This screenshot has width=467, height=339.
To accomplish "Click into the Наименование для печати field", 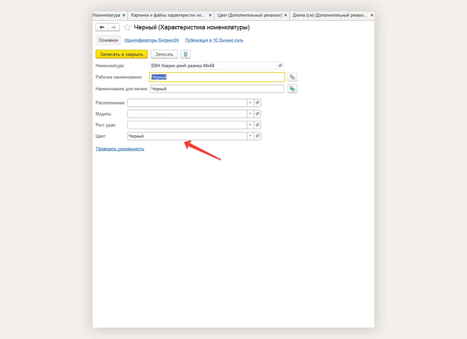I will point(217,89).
